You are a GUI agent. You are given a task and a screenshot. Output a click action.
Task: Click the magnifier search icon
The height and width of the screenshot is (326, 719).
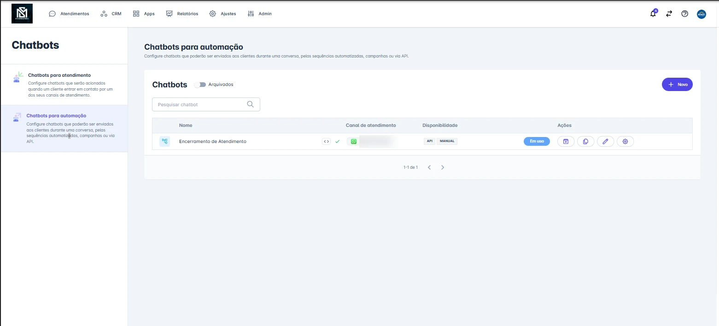tap(251, 104)
